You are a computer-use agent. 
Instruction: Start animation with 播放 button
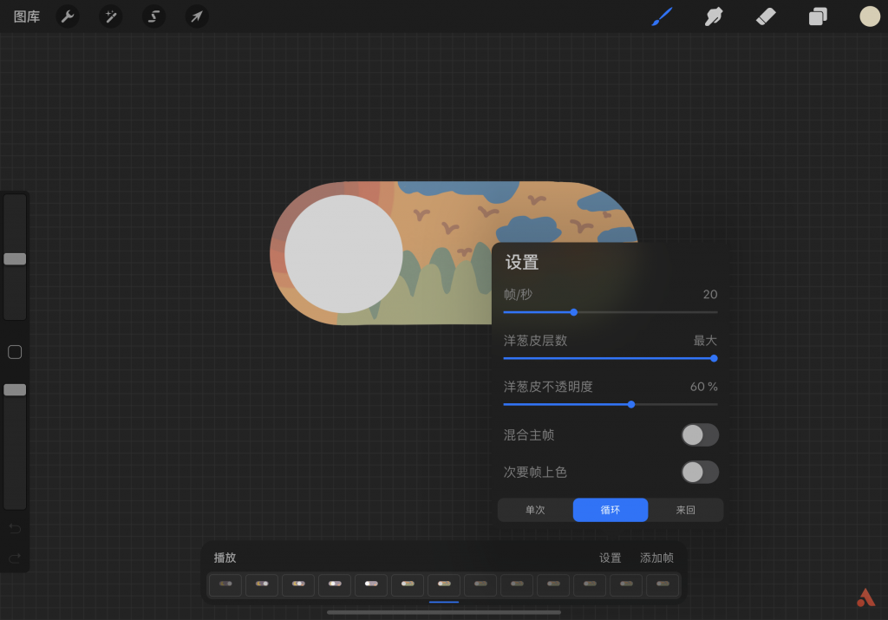click(225, 558)
